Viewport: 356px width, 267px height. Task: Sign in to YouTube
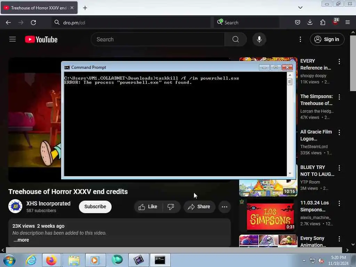coord(327,39)
